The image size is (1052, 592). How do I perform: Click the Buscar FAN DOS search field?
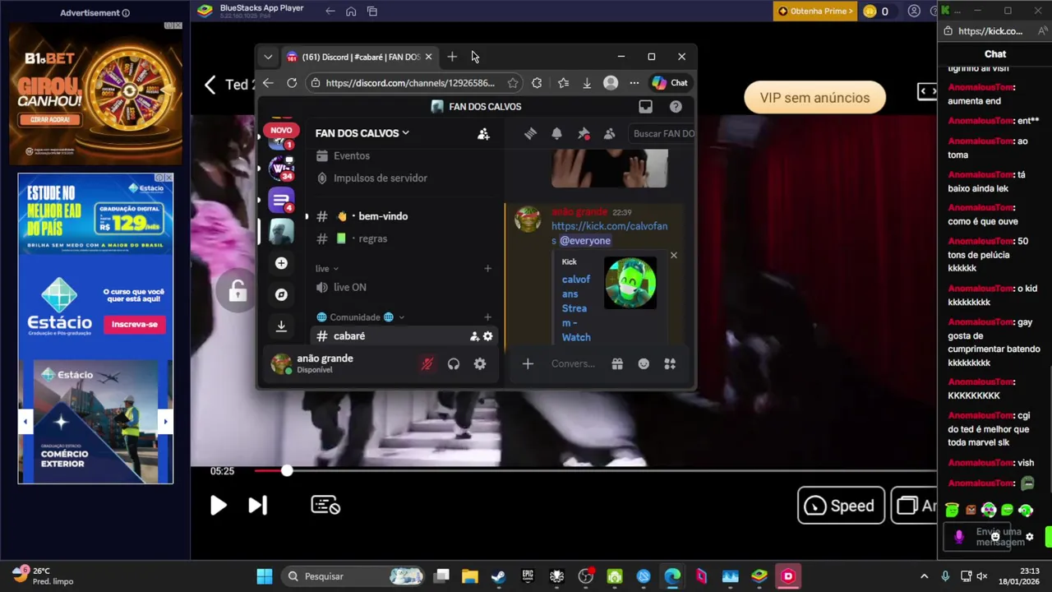pos(662,133)
